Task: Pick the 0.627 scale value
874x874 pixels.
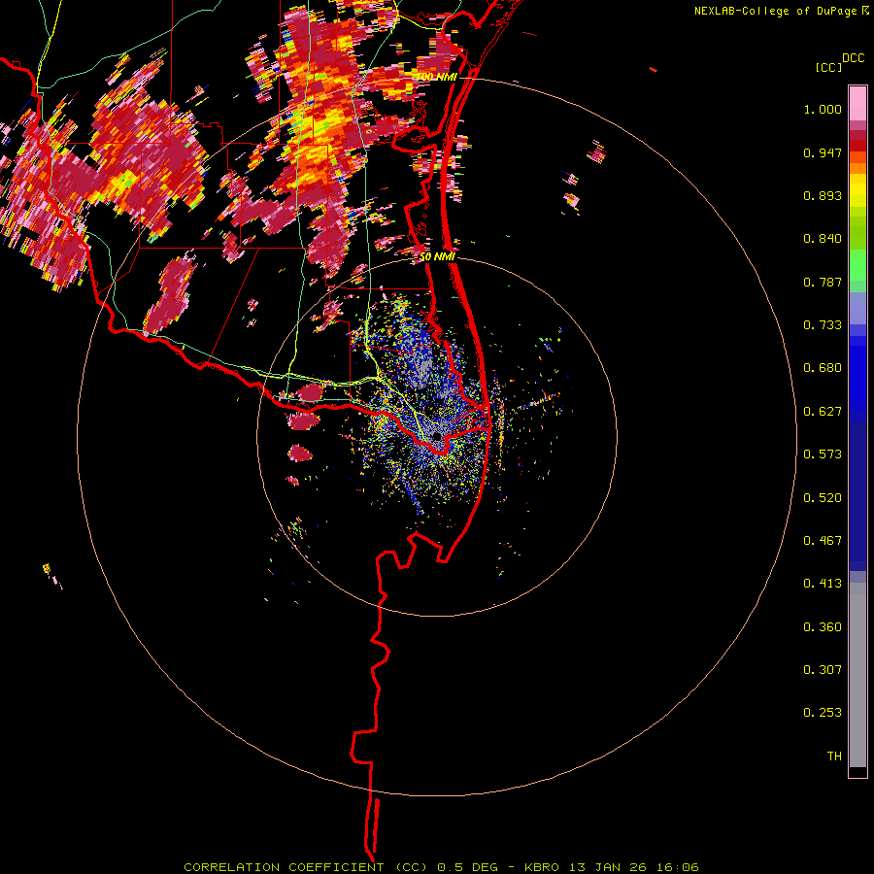Action: click(x=823, y=412)
